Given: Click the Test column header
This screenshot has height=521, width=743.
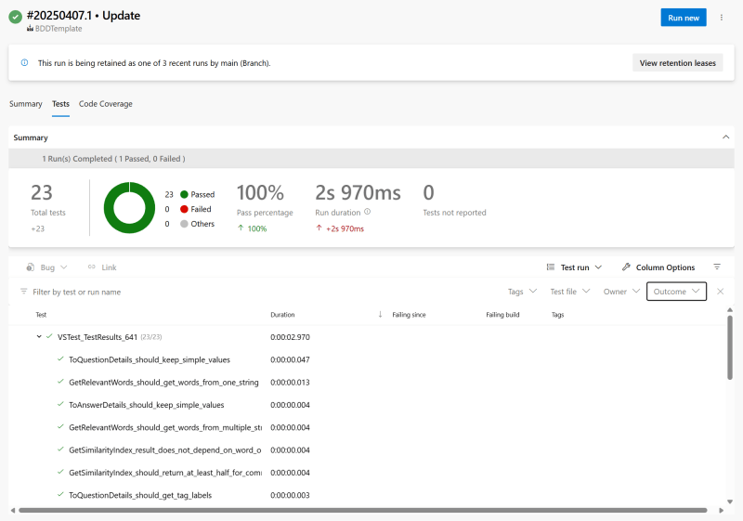Looking at the screenshot, I should [x=41, y=315].
